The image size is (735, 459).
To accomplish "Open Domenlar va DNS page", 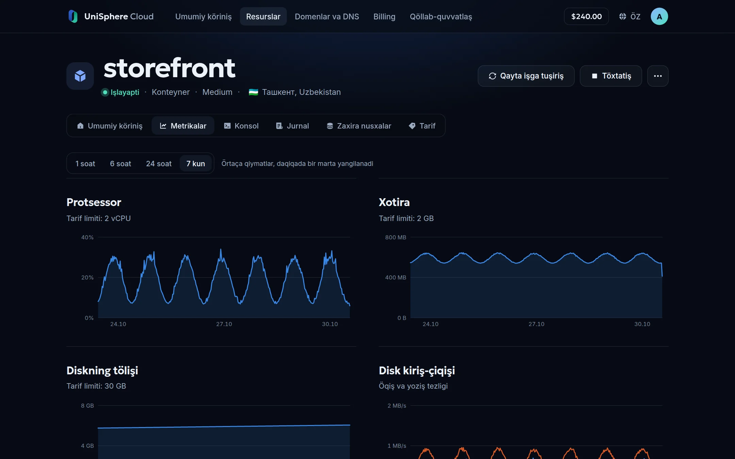I will [327, 16].
